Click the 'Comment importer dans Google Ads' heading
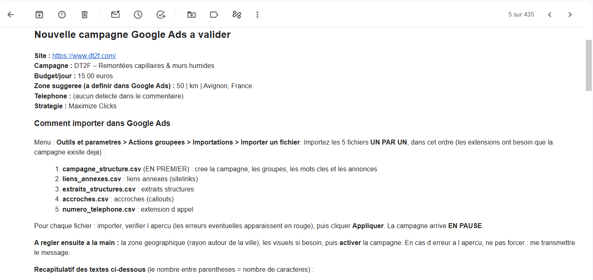This screenshot has height=280, width=593. tap(102, 123)
